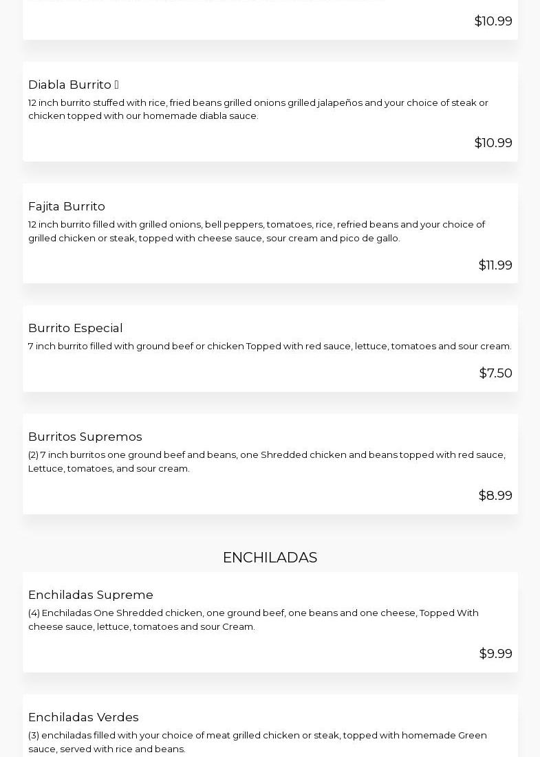The height and width of the screenshot is (757, 540).
Task: Click Diabla Burrito's $10.99 price
Action: [x=493, y=143]
